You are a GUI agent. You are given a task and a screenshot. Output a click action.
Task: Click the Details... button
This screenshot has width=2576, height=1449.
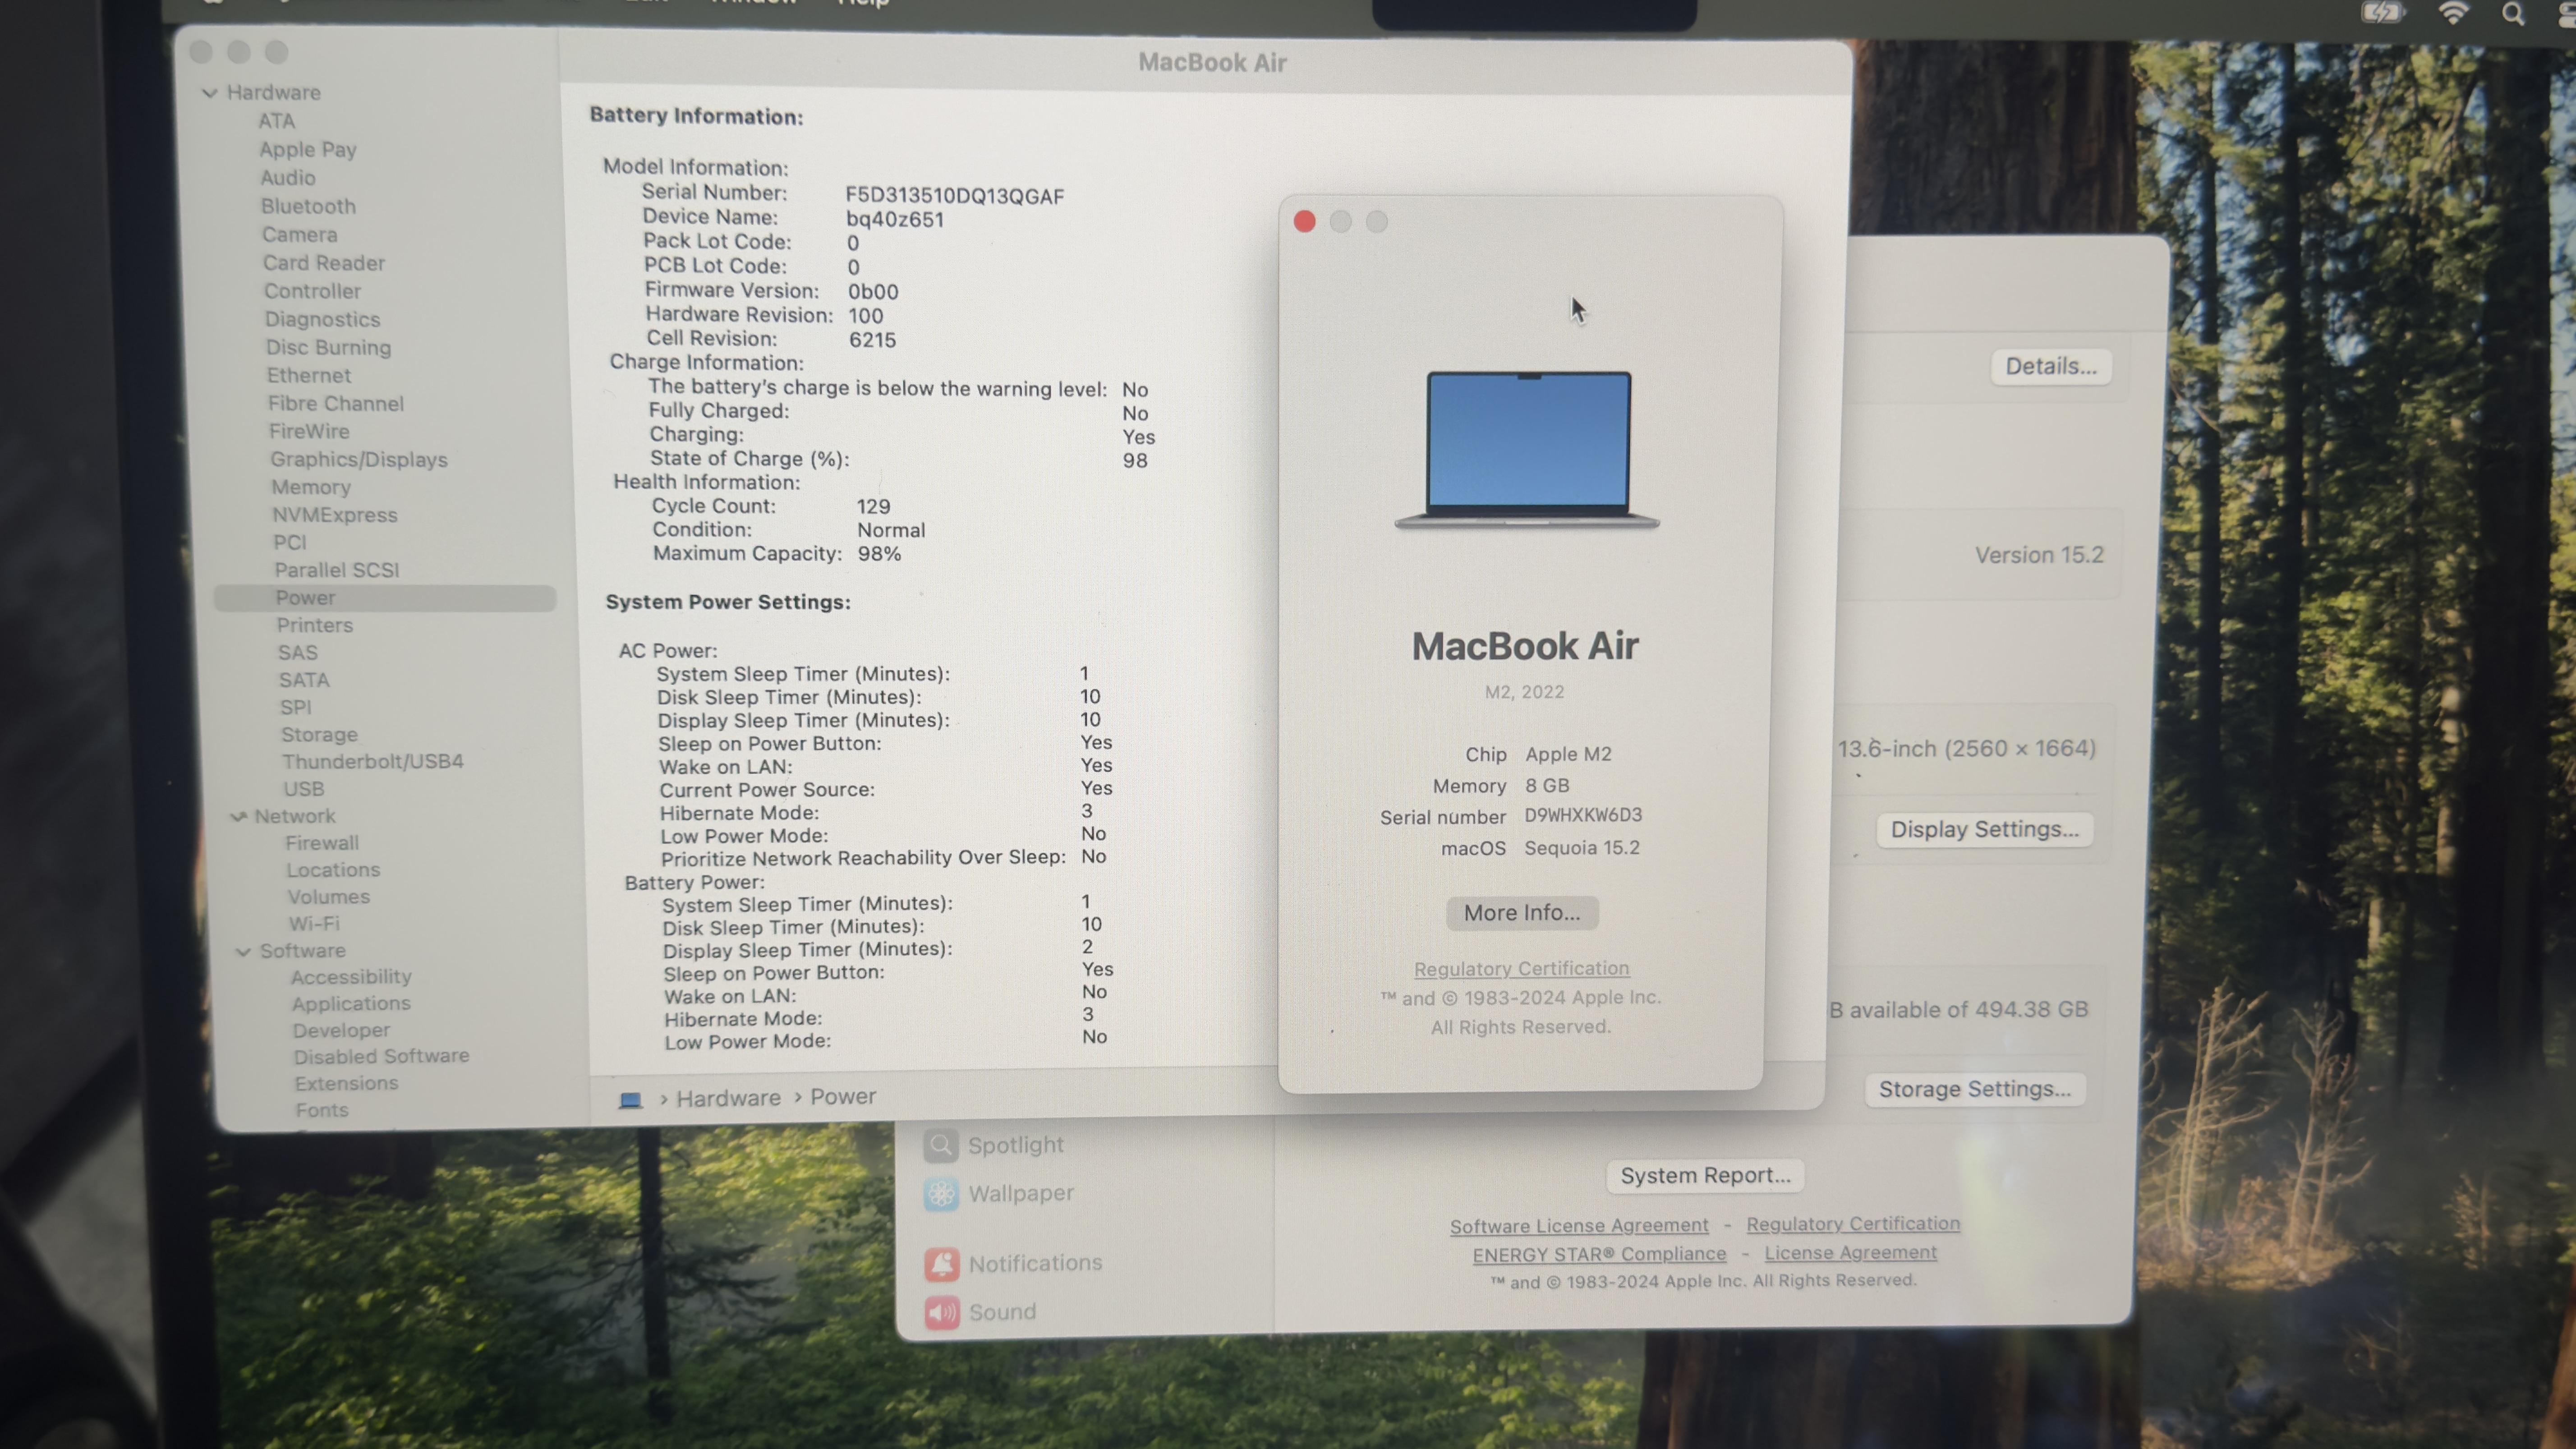[x=2051, y=366]
